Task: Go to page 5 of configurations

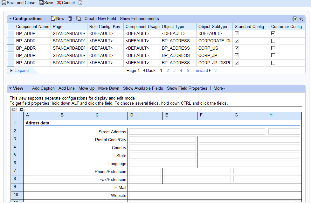Action: [188, 70]
